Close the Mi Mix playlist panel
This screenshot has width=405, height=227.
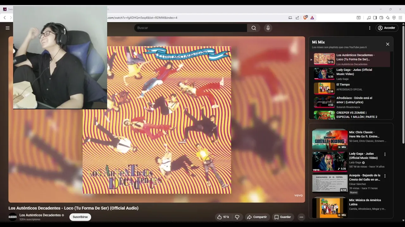pos(388,44)
